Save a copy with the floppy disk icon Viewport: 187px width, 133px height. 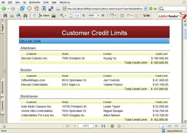coord(5,15)
